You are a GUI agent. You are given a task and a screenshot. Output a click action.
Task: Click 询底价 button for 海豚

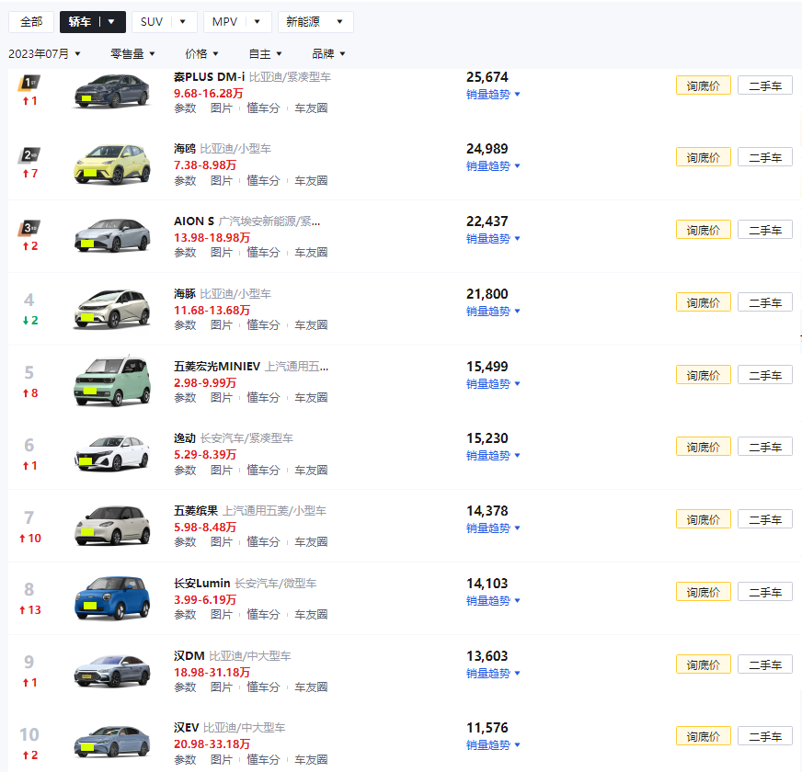(704, 302)
